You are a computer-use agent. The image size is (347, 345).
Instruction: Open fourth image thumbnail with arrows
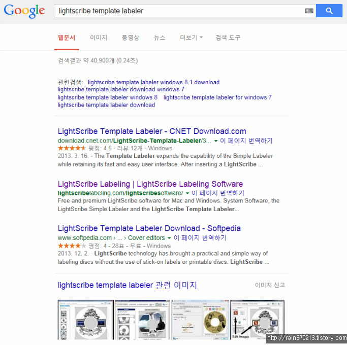257,320
